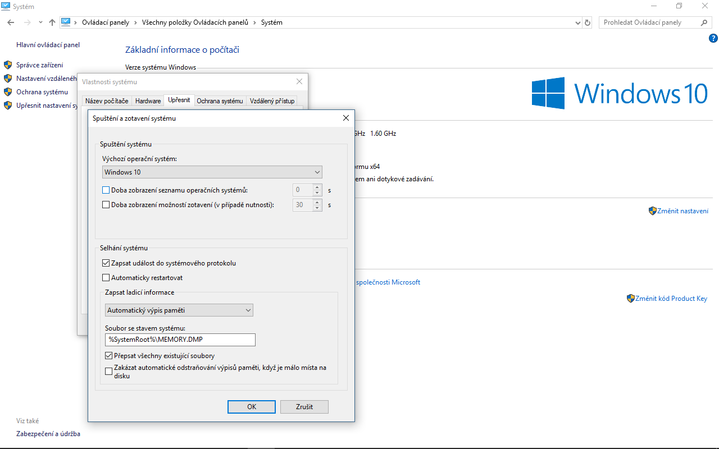
Task: Increase recovery options time value
Action: (317, 202)
